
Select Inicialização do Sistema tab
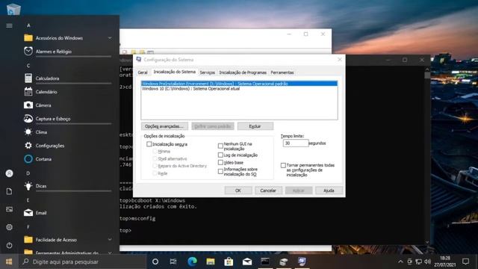pos(174,72)
